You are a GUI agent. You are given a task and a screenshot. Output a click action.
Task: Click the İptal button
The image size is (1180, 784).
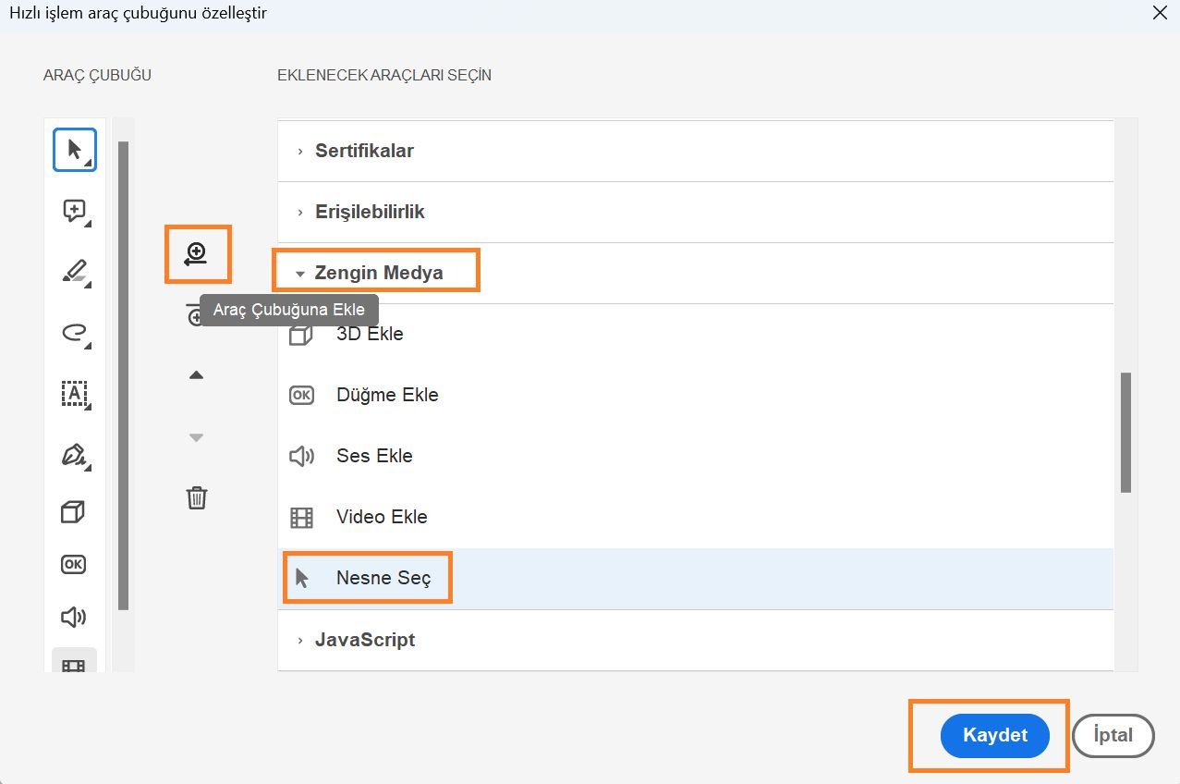(x=1113, y=736)
